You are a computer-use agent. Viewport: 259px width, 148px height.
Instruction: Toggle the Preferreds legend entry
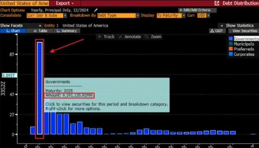point(242,49)
